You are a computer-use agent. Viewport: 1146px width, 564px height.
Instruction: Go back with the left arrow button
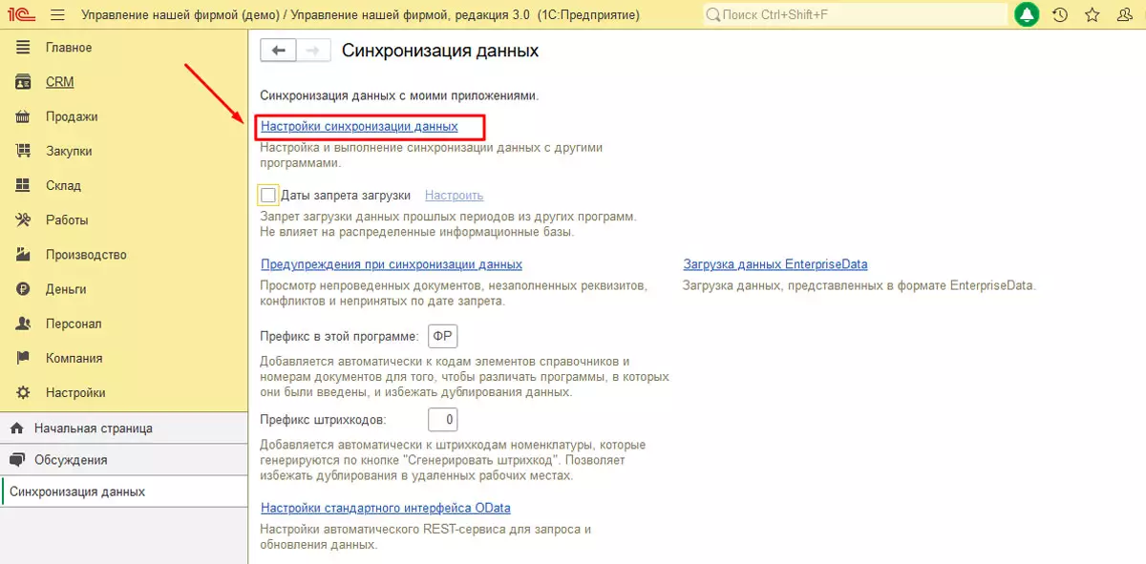tap(278, 51)
